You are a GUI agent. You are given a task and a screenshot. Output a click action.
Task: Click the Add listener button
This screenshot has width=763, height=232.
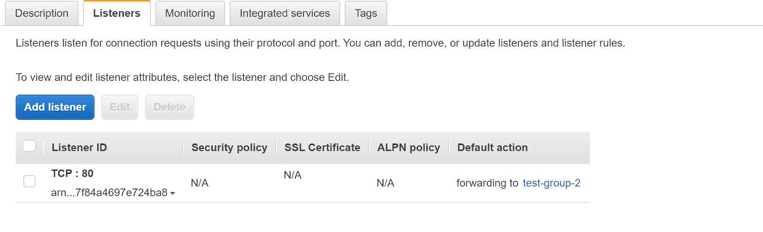point(55,107)
